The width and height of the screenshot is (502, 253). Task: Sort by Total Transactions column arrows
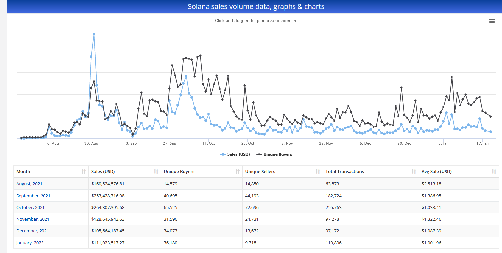click(x=414, y=172)
